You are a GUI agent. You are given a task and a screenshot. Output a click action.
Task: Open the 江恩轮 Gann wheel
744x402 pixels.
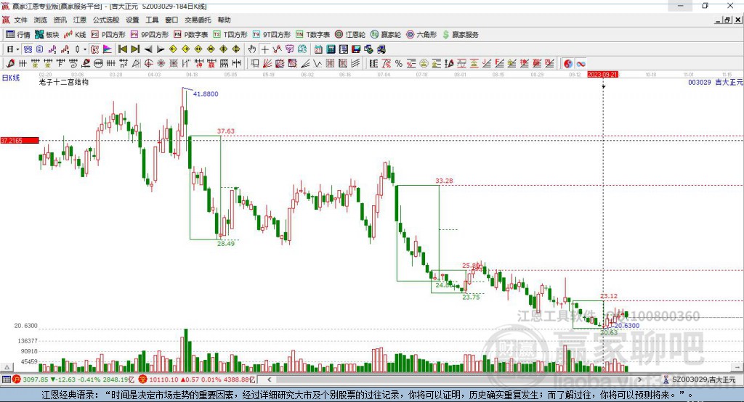click(350, 35)
